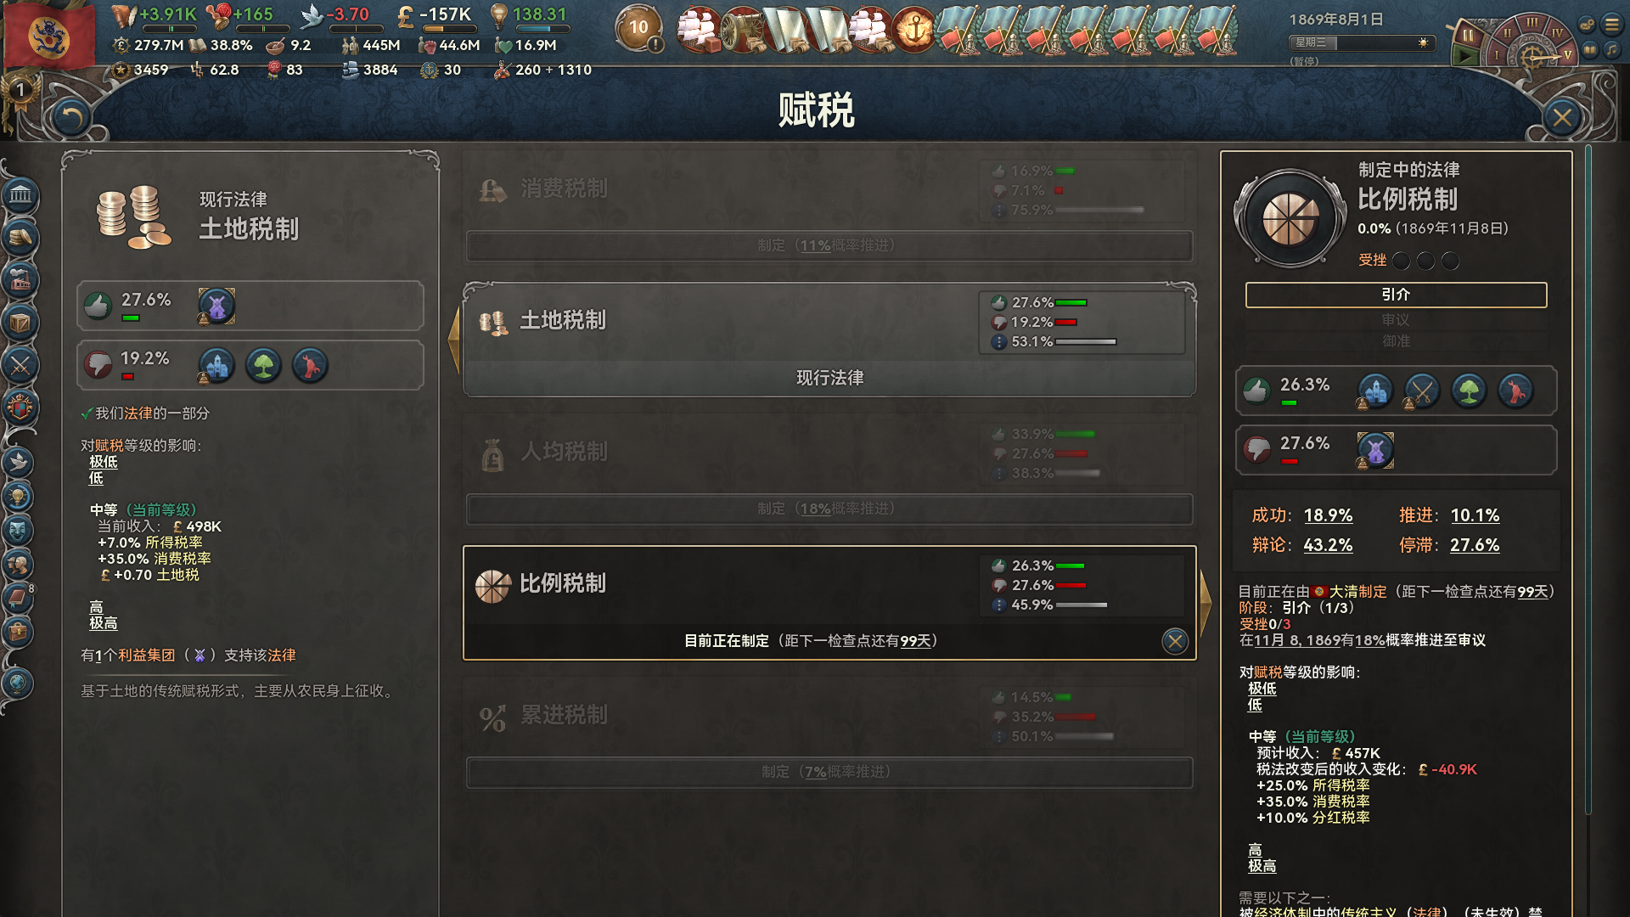The image size is (1630, 917).
Task: Toggle the game pause button
Action: 1466,36
